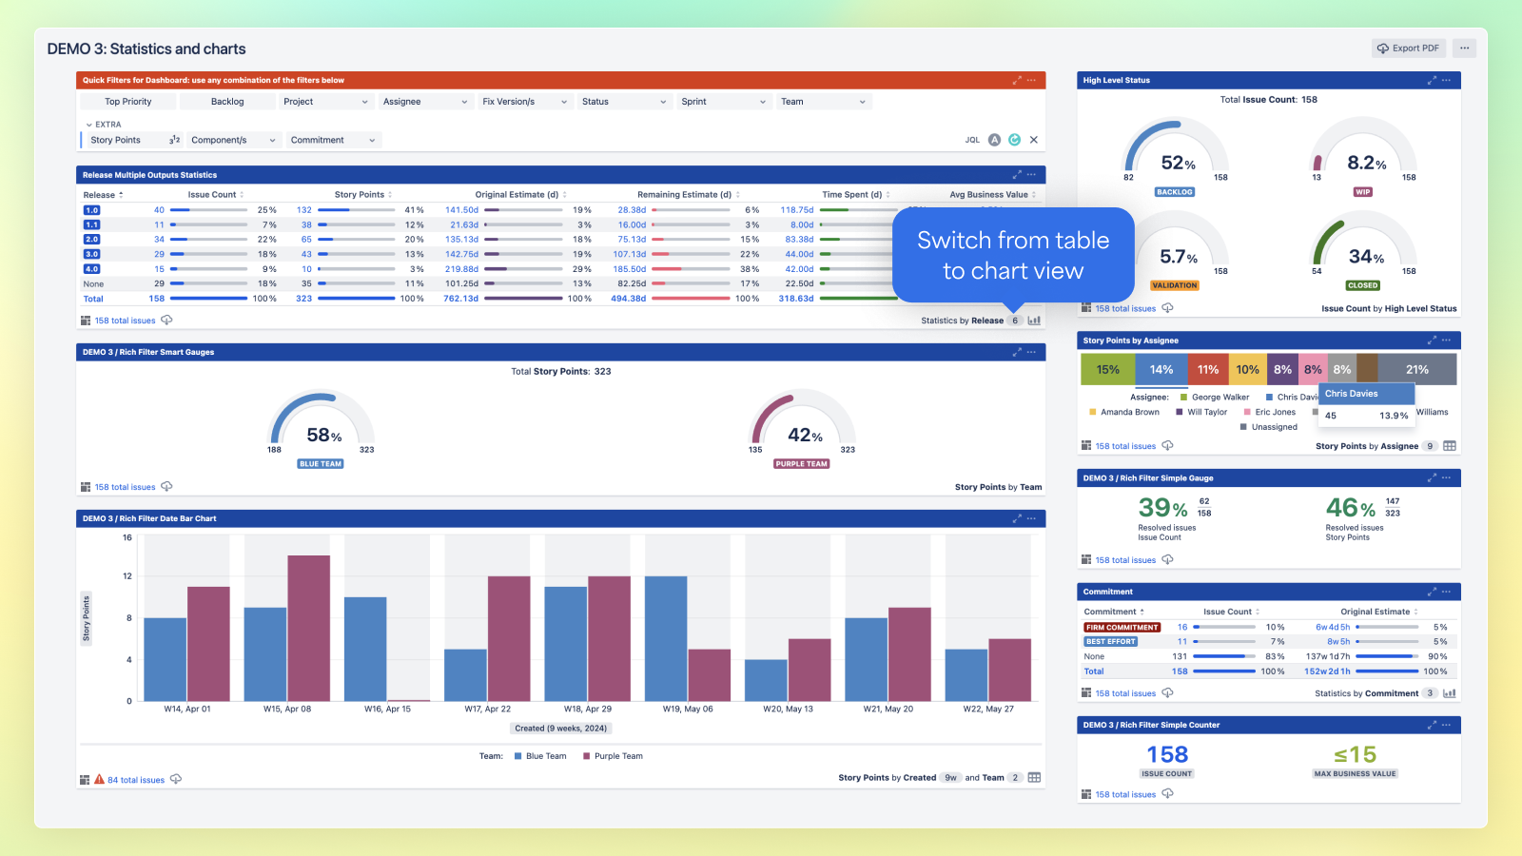Open the Fix Version/s dropdown
Viewport: 1522px width, 856px height.
click(524, 101)
